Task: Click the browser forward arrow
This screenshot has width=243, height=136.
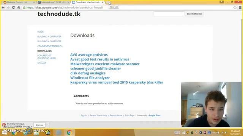Action: pyautogui.click(x=8, y=8)
